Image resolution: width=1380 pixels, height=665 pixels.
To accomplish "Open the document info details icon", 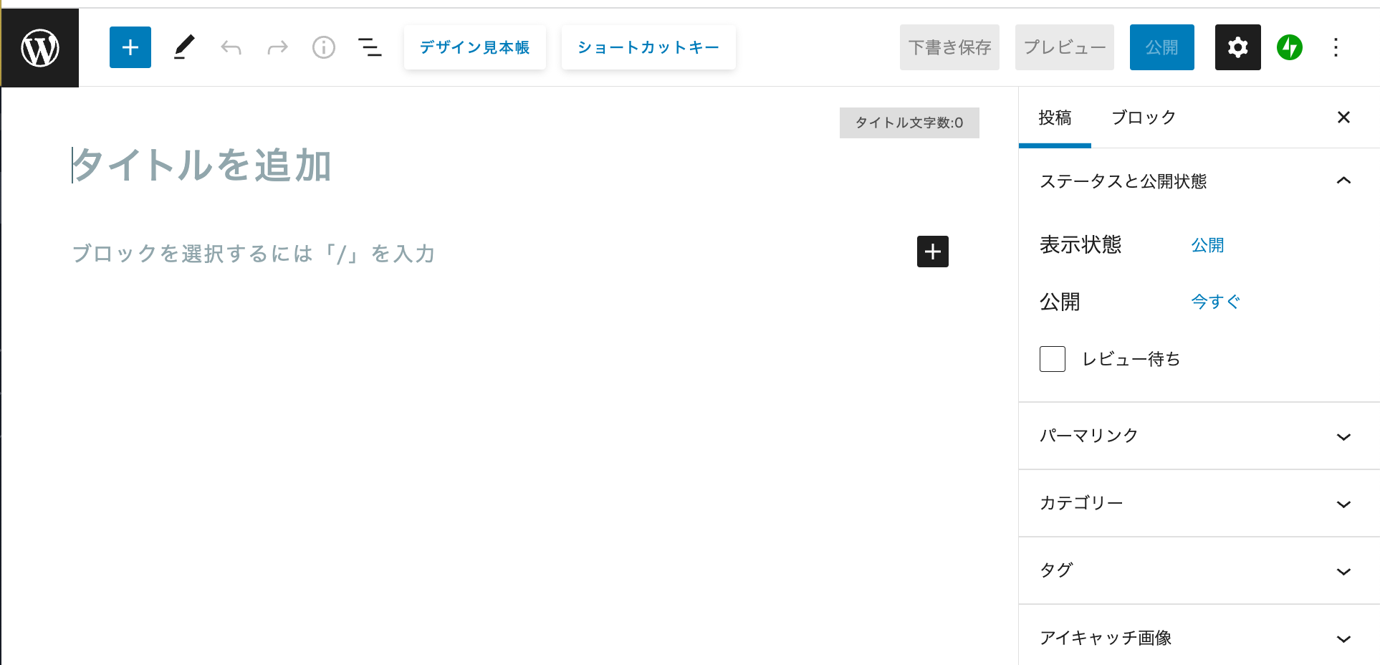I will [324, 48].
